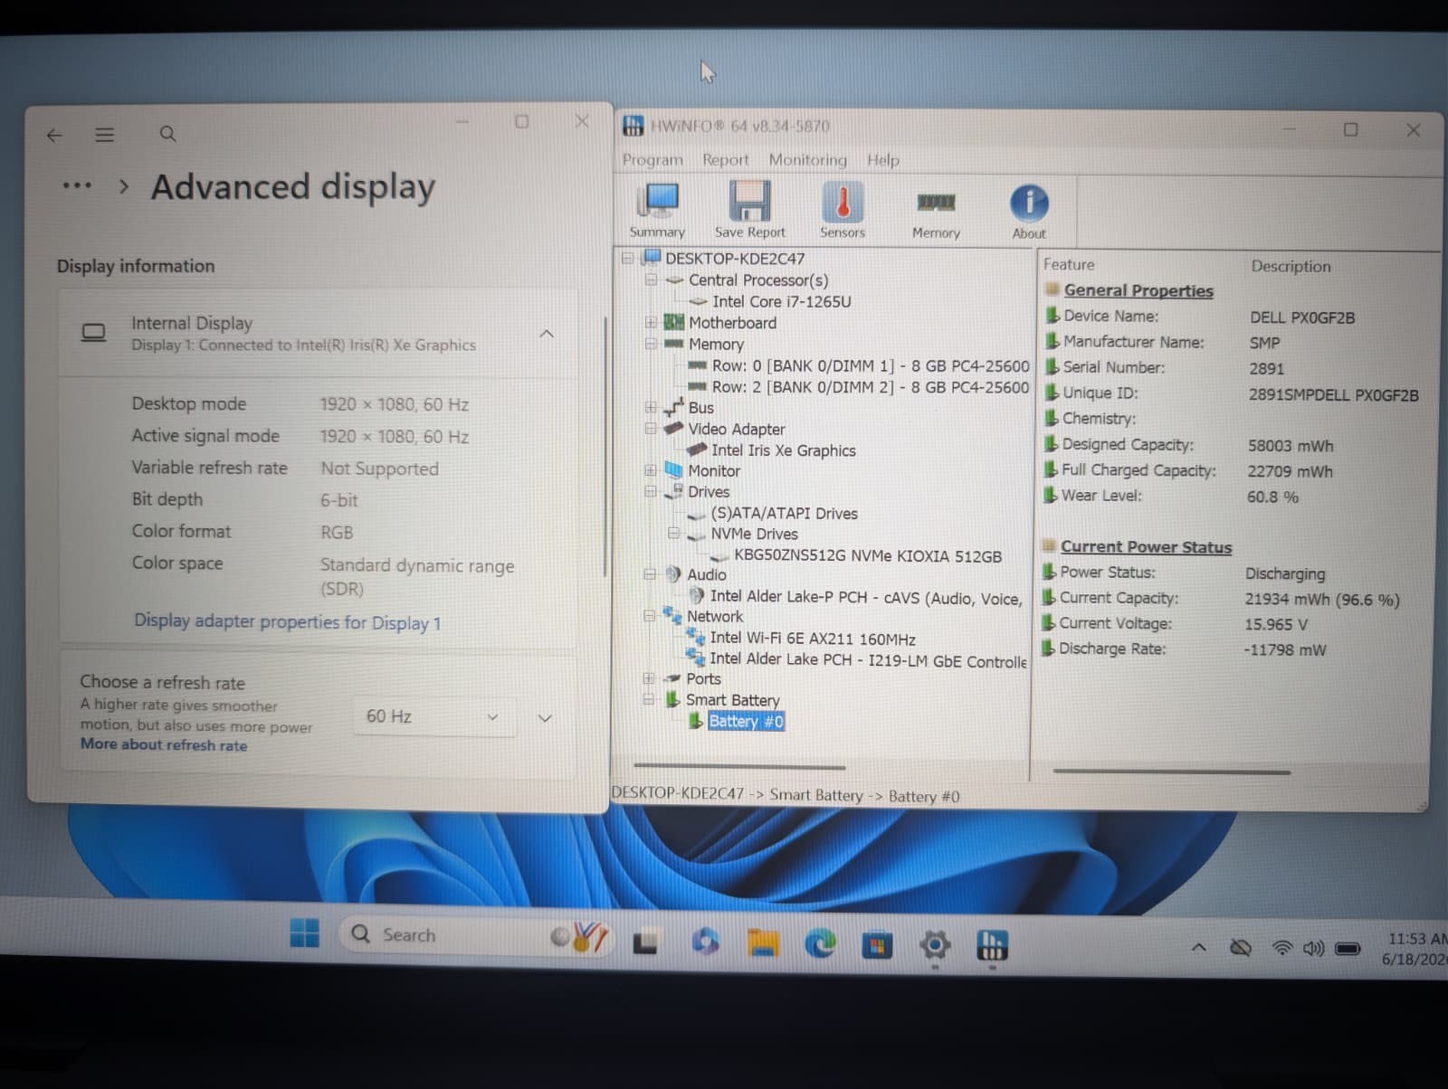This screenshot has height=1089, width=1448.
Task: Click the Wear Level value 60.8 %
Action: tap(1272, 497)
